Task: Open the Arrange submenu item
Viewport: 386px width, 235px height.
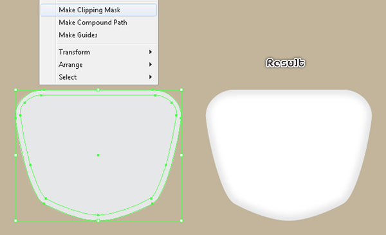Action: [x=98, y=65]
